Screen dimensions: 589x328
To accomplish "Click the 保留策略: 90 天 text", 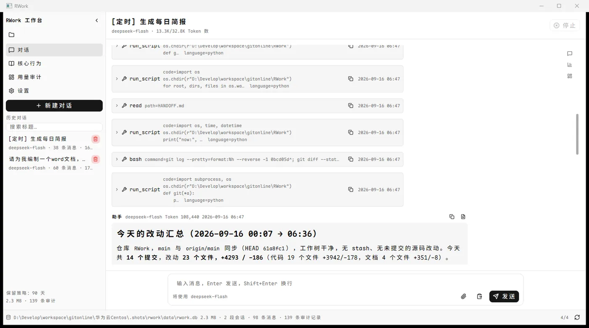I will click(x=26, y=293).
